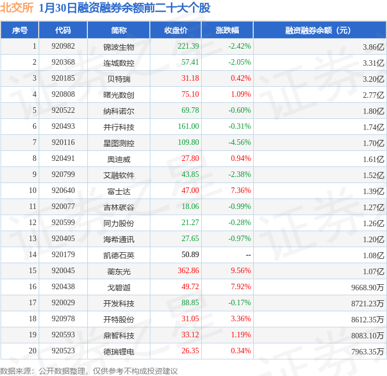
Task: Click the 收盘价 column header
Action: (x=176, y=30)
